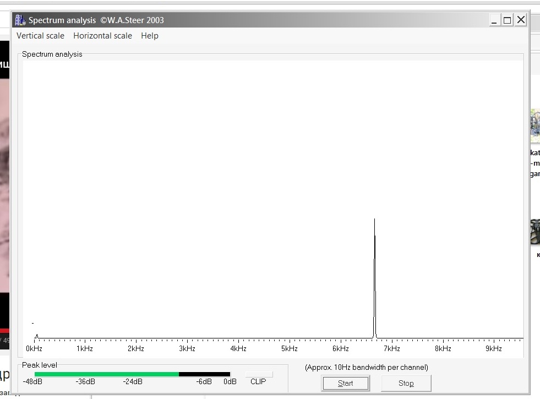Click the top thumbnail in the background browser window
Viewport: 540px width, 399px height.
(x=535, y=125)
